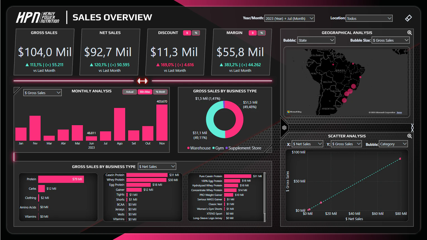Switch Discount card to dollar view
The width and height of the screenshot is (427, 240).
[187, 33]
